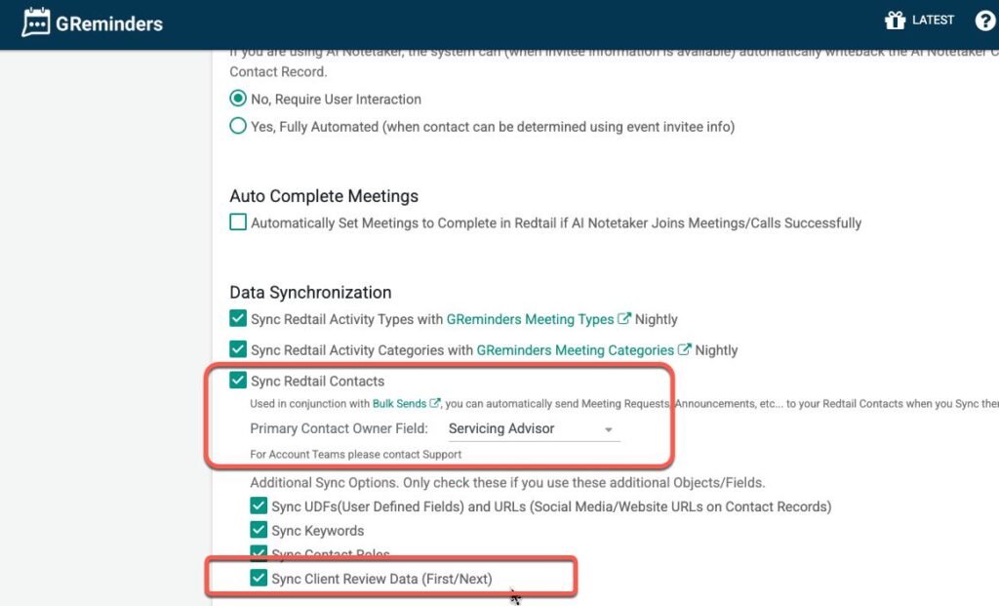999x606 pixels.
Task: Open the help question mark icon
Action: coord(984,20)
